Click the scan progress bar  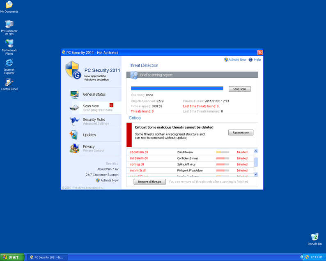[177, 88]
